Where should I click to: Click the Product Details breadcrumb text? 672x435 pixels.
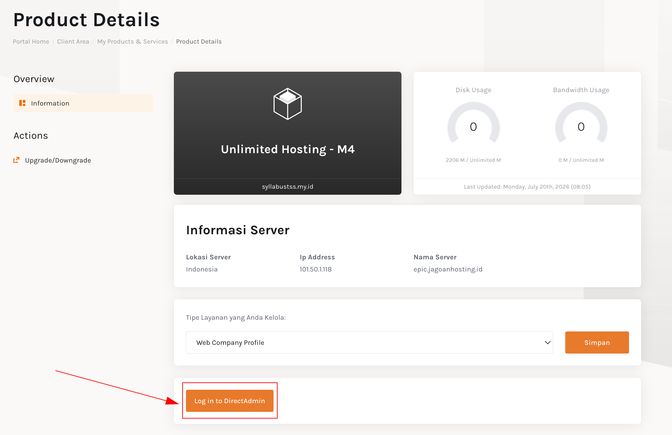(199, 42)
